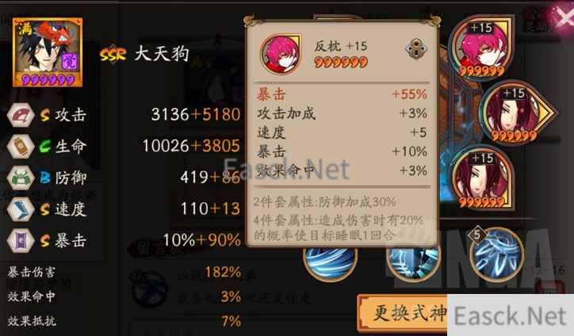Tap the 暴击 crit attribute icon
This screenshot has width=574, height=336.
point(21,241)
